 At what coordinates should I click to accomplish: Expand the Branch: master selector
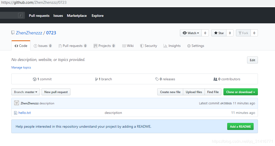coord(26,92)
